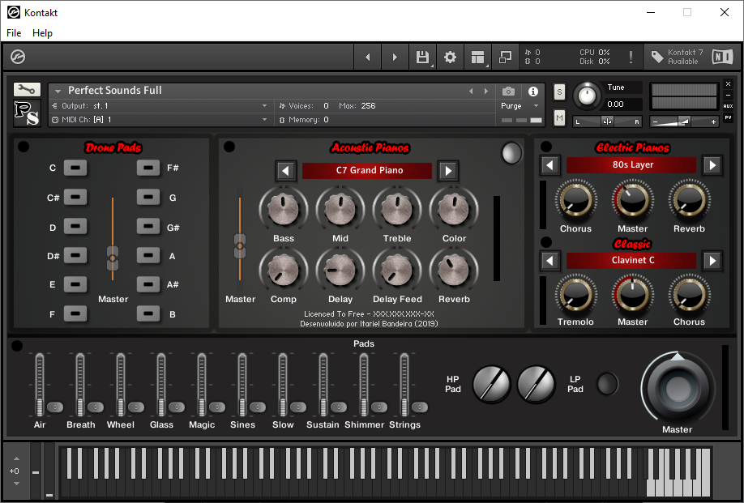Image resolution: width=744 pixels, height=503 pixels.
Task: Close the instrument with the small X icon
Action: point(729,84)
